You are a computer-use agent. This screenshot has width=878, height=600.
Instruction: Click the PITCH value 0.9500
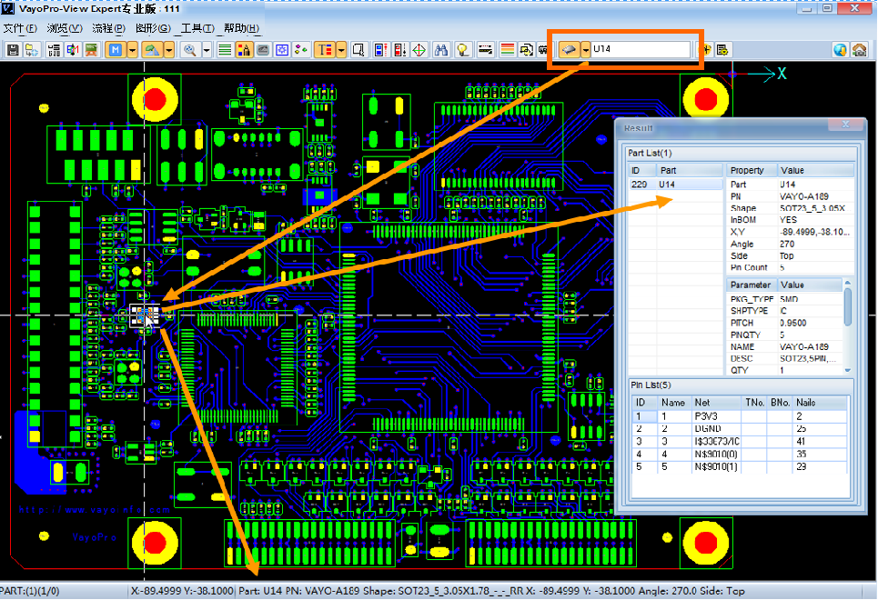pos(792,323)
